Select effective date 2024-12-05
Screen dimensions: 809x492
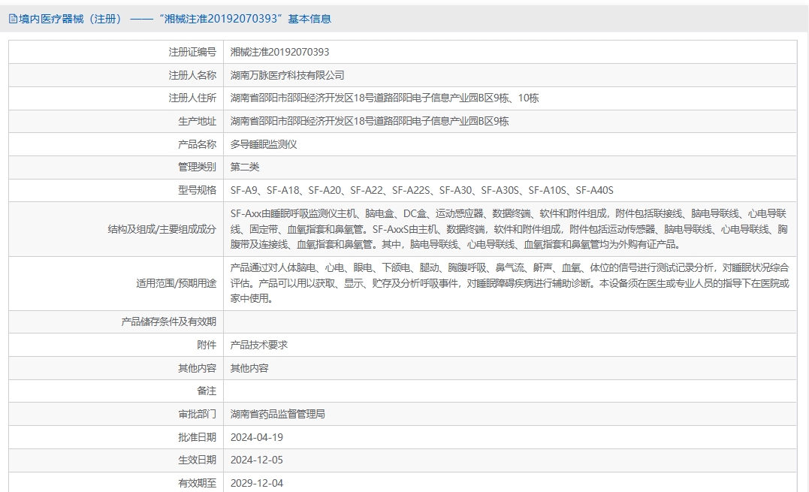[256, 460]
